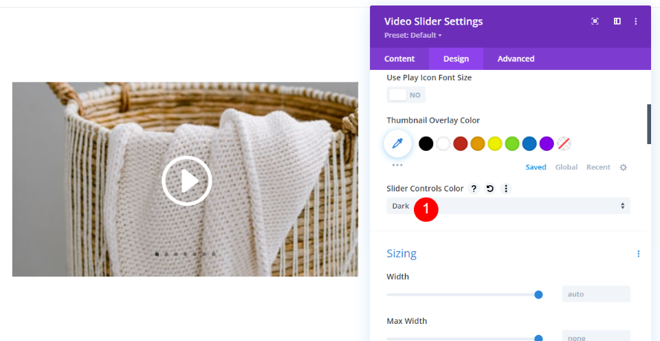Viewport: 660px width, 341px height.
Task: Play the video in the slider preview
Action: click(187, 181)
